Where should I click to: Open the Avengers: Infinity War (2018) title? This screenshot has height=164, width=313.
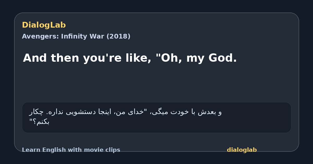click(76, 36)
